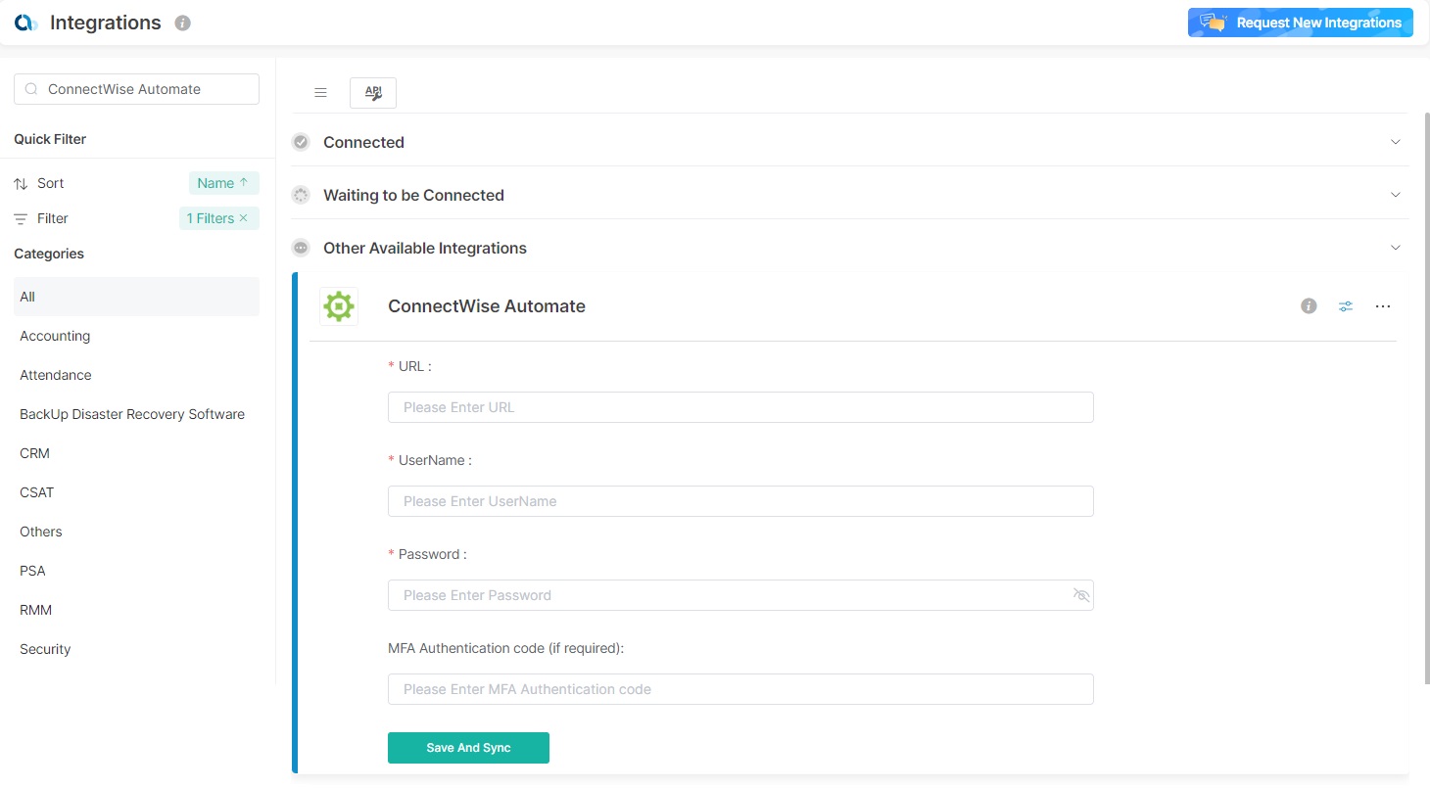The height and width of the screenshot is (789, 1430).
Task: Toggle Name sort order
Action: tap(223, 183)
